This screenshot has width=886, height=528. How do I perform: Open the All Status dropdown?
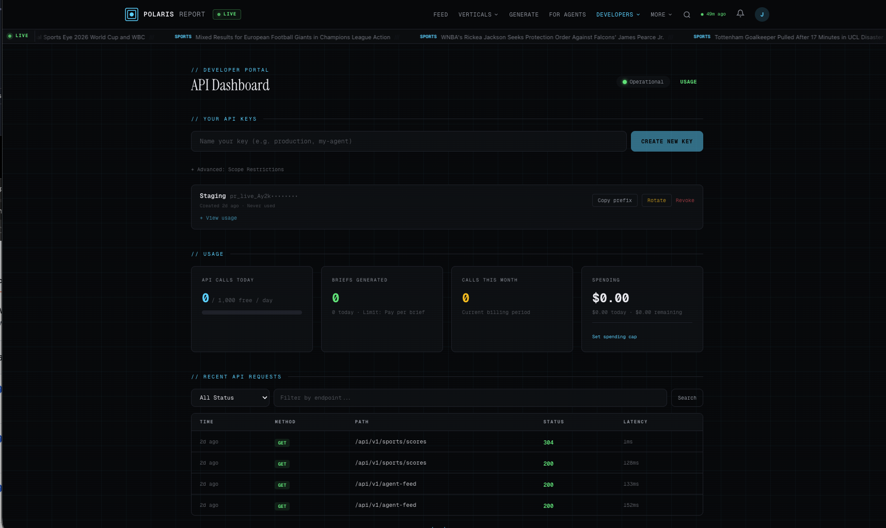(230, 398)
